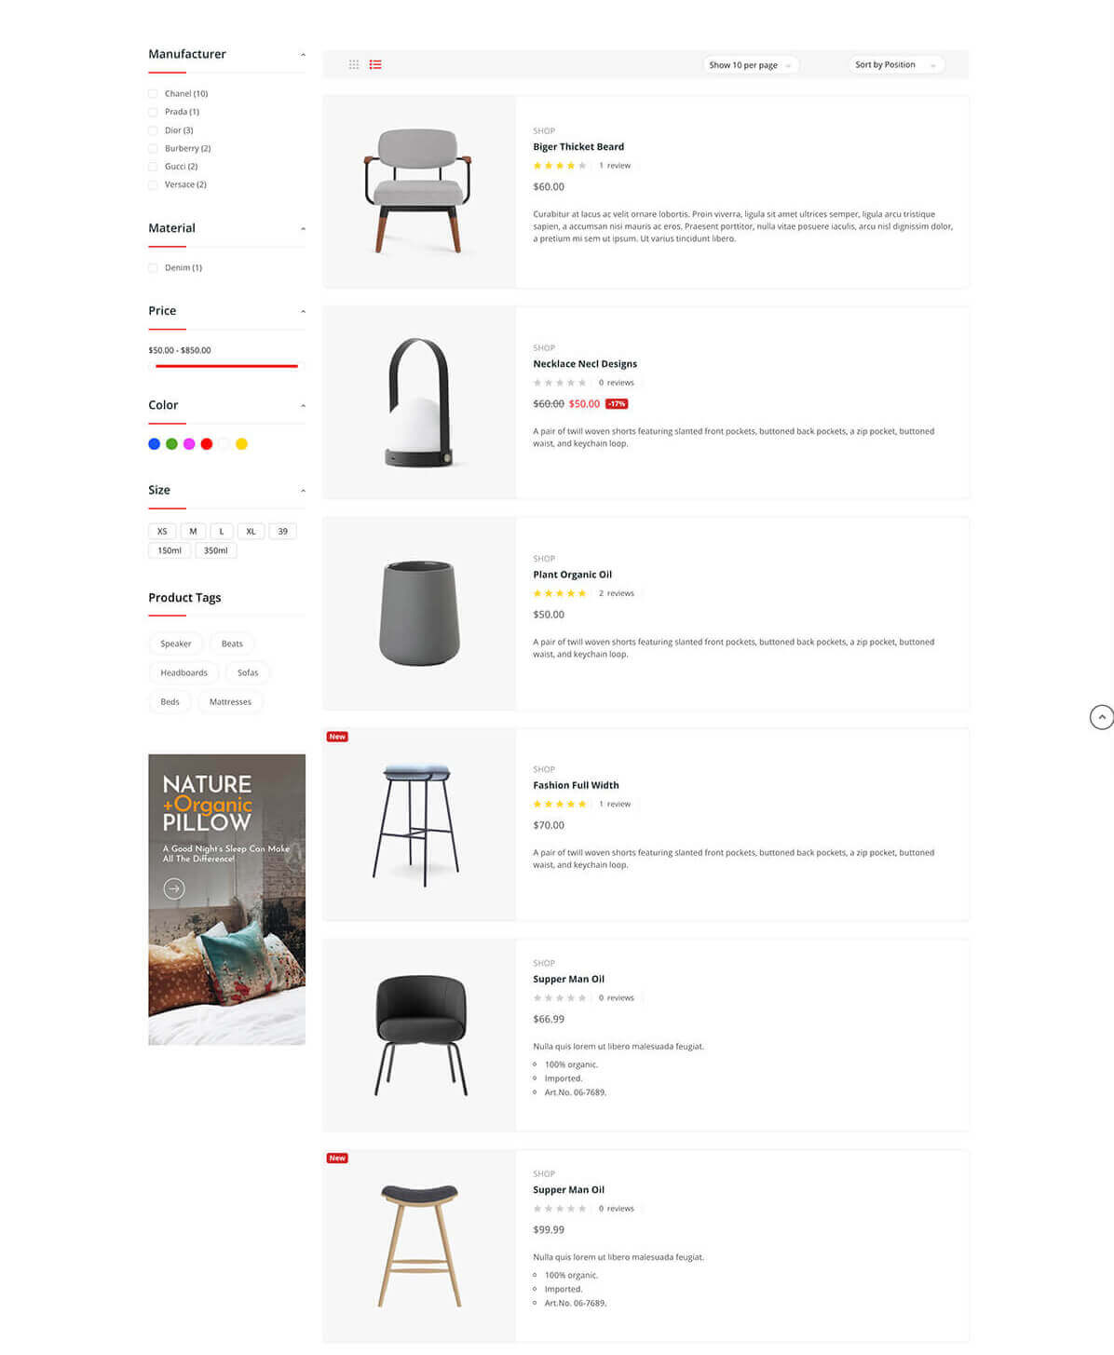The width and height of the screenshot is (1114, 1355).
Task: Switch to list view layout
Action: (375, 64)
